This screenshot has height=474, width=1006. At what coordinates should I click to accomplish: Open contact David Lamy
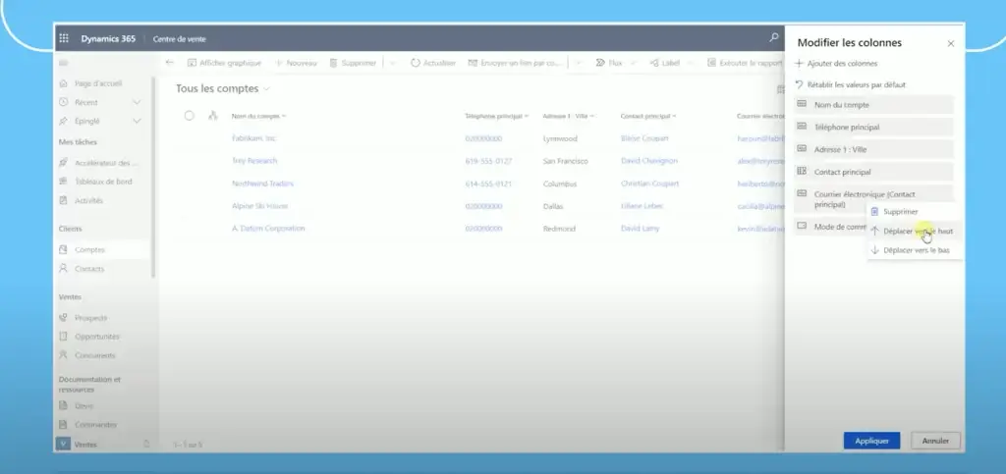point(640,228)
